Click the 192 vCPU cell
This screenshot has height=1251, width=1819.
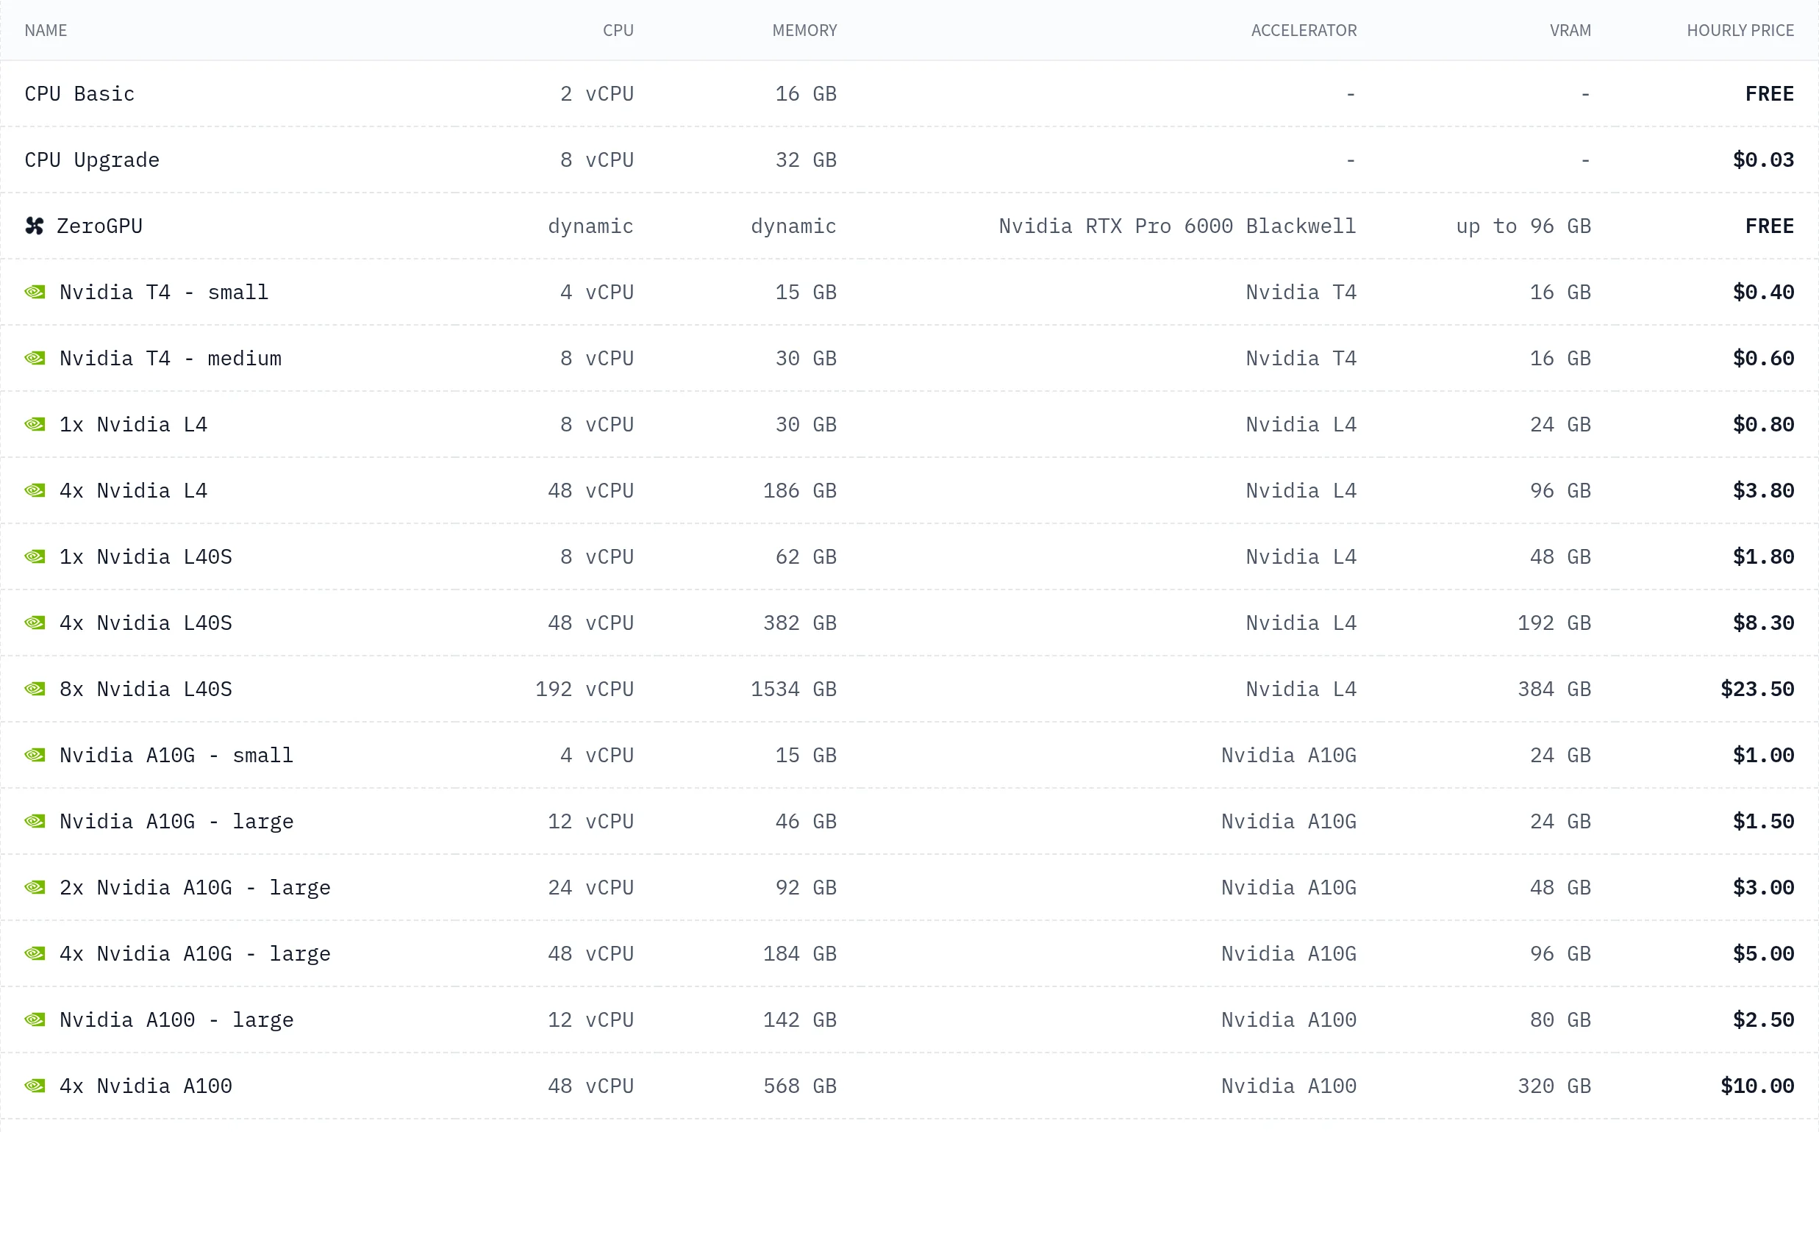(x=584, y=689)
